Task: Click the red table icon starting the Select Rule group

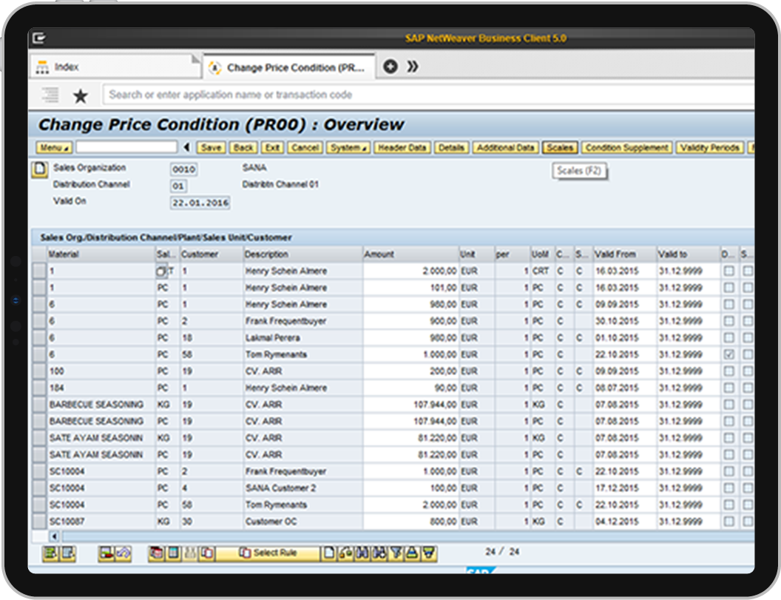Action: (x=156, y=553)
